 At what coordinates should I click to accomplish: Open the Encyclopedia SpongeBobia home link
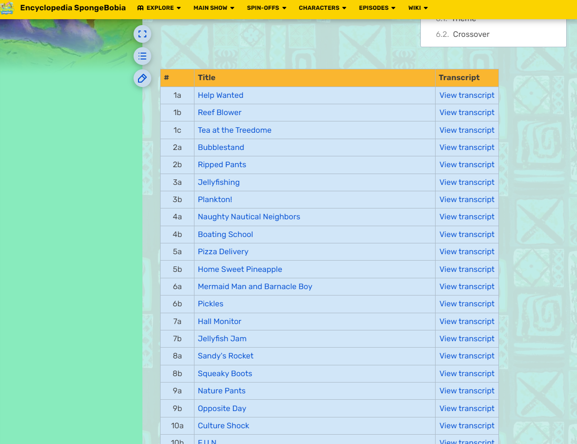(73, 8)
